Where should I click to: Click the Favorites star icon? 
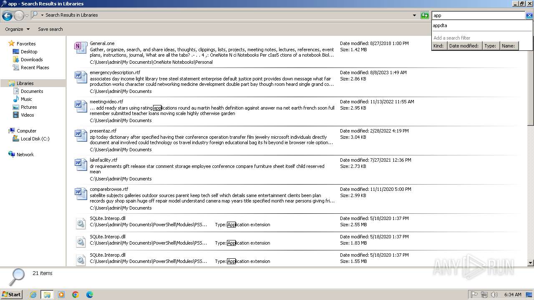pyautogui.click(x=12, y=43)
